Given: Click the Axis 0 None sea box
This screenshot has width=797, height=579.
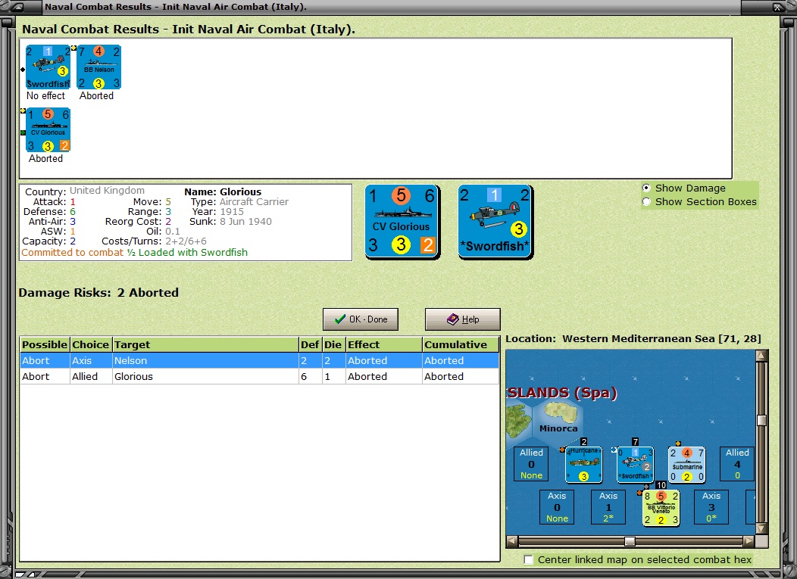Looking at the screenshot, I should (557, 507).
